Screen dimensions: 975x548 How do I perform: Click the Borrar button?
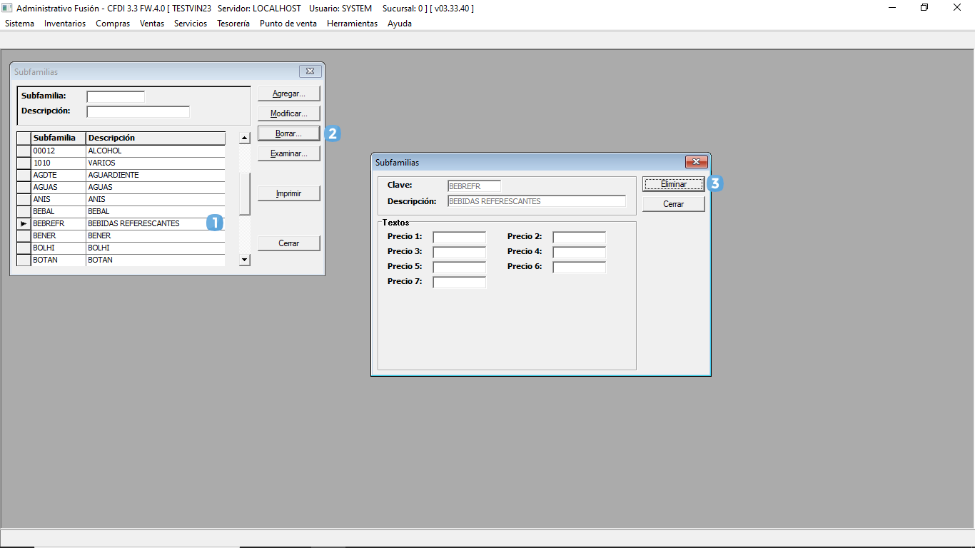pyautogui.click(x=289, y=133)
